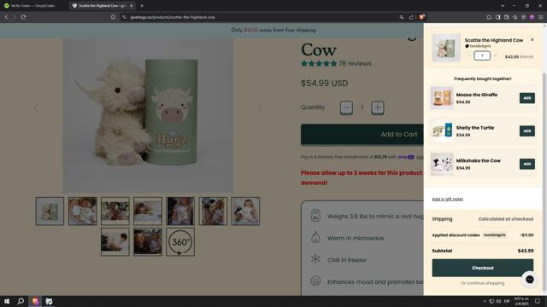Select the last first-row gallery thumbnail
547x307 pixels.
(245, 211)
